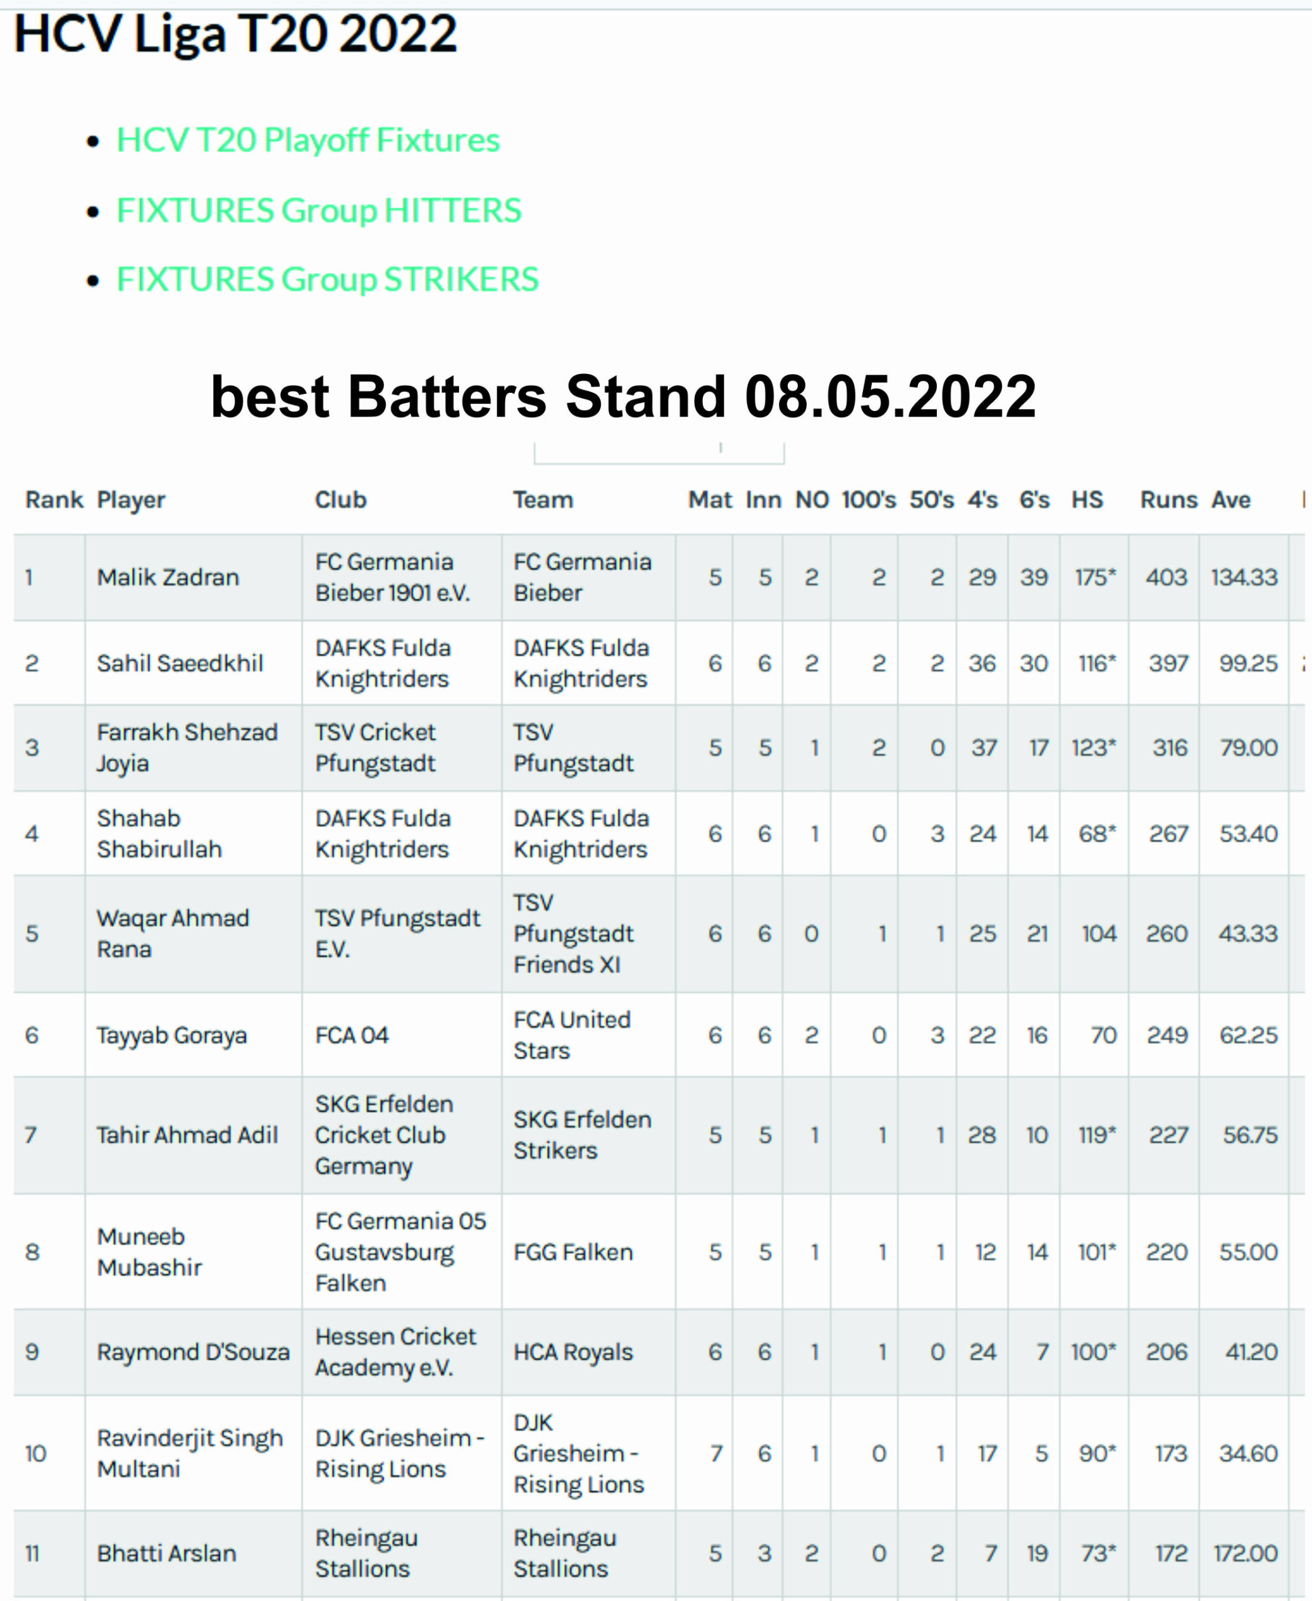Click the HCV Liga T20 2022 heading

point(235,34)
